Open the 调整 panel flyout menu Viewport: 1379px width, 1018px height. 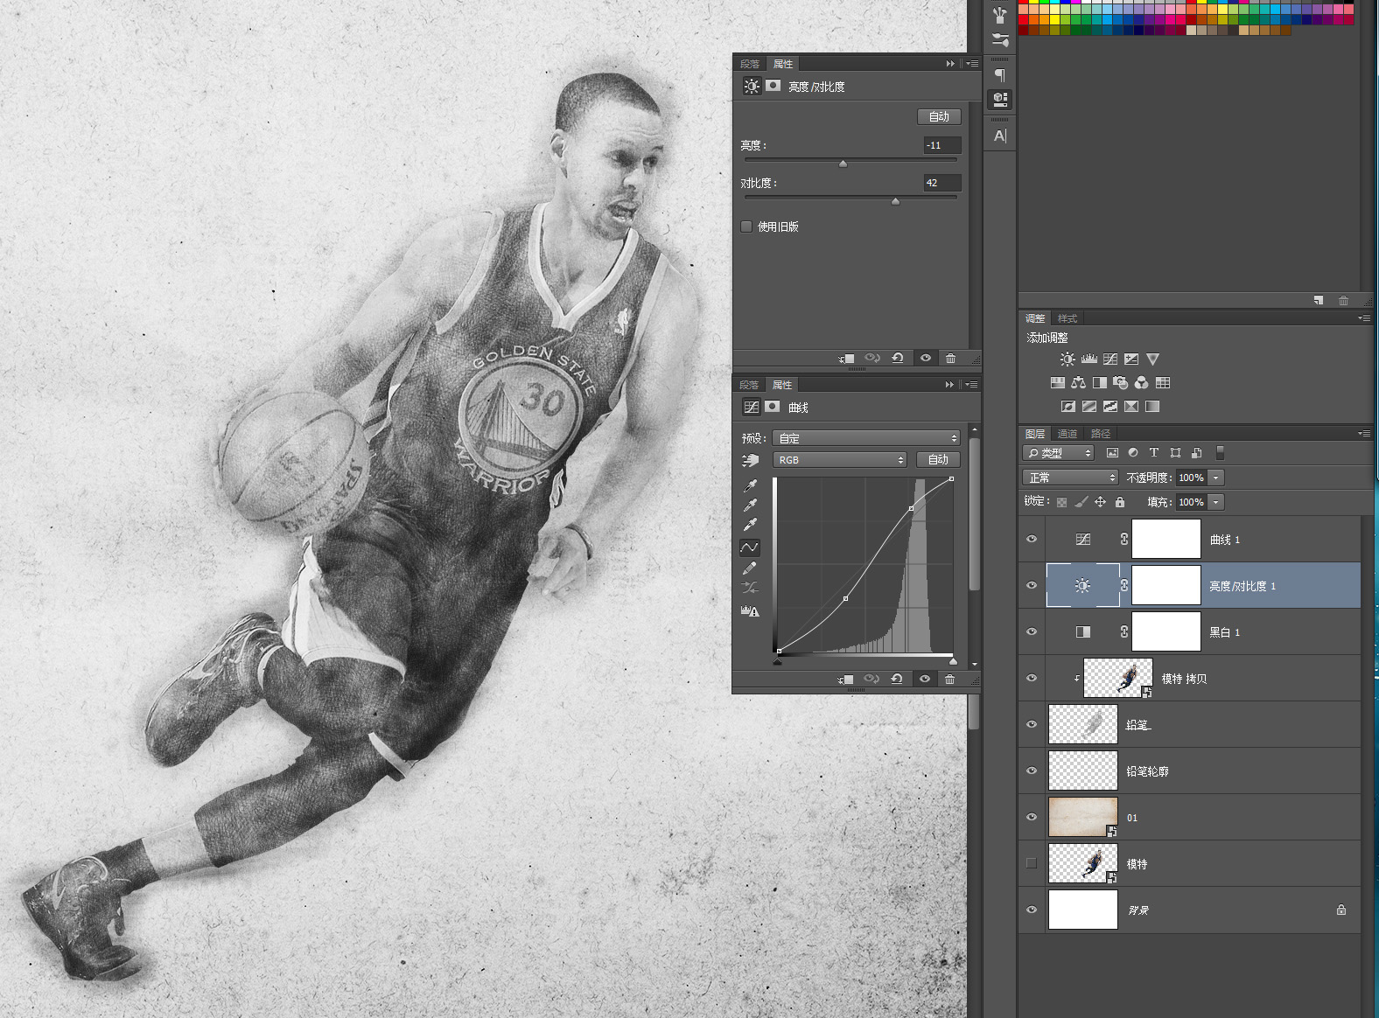tap(1364, 318)
